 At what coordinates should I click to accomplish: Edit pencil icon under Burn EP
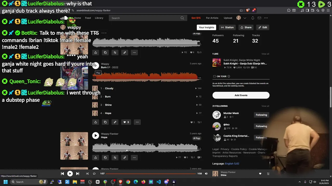[x=115, y=122]
